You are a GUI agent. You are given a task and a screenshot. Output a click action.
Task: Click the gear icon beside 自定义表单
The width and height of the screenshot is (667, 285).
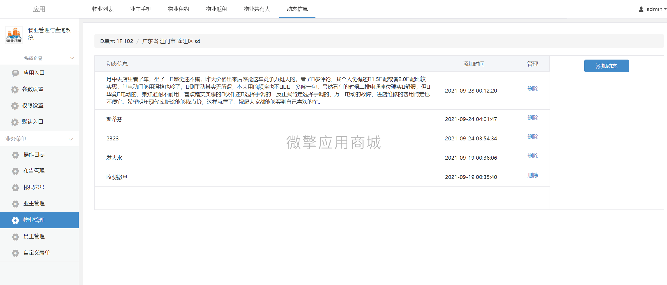click(15, 253)
